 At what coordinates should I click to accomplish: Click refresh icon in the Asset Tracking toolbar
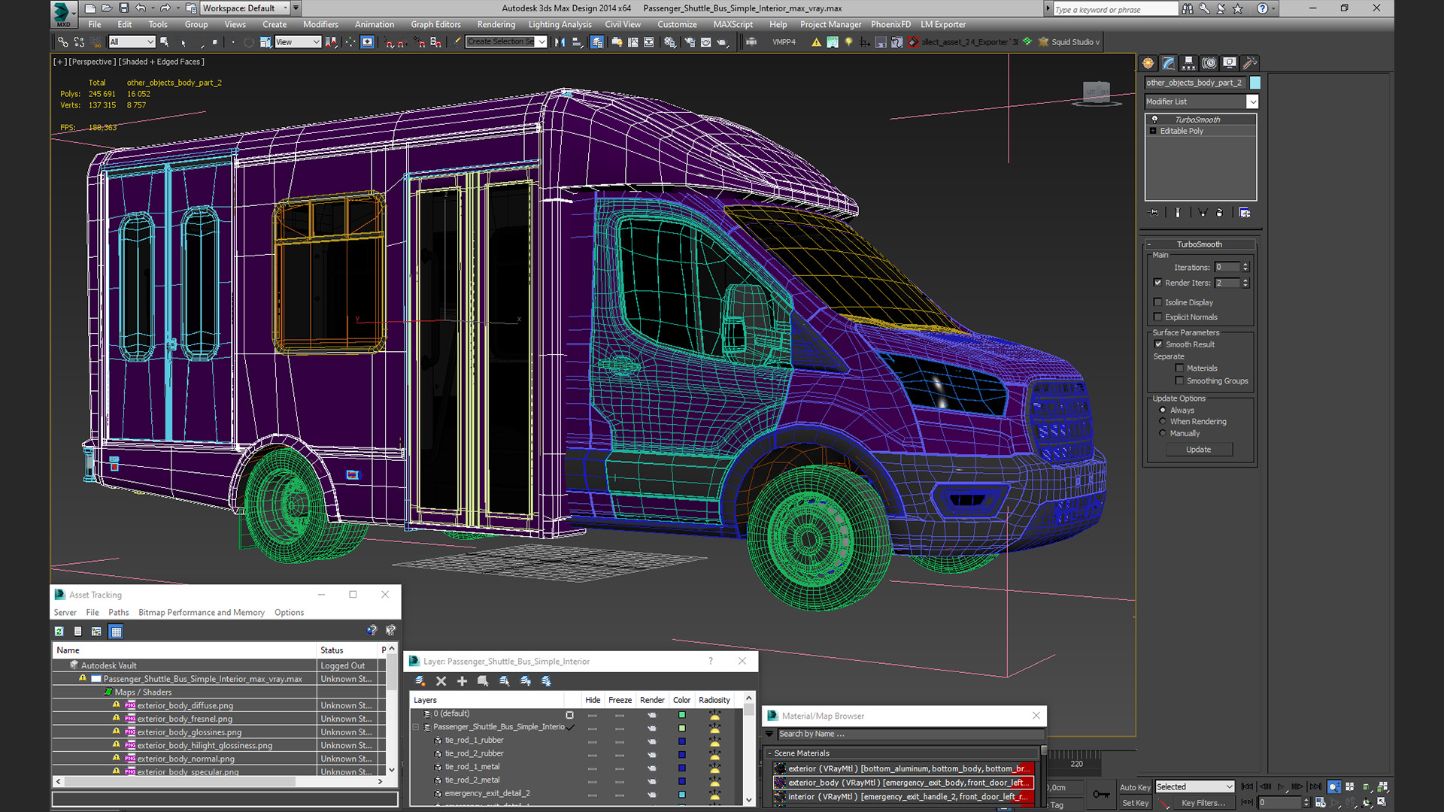(x=59, y=632)
